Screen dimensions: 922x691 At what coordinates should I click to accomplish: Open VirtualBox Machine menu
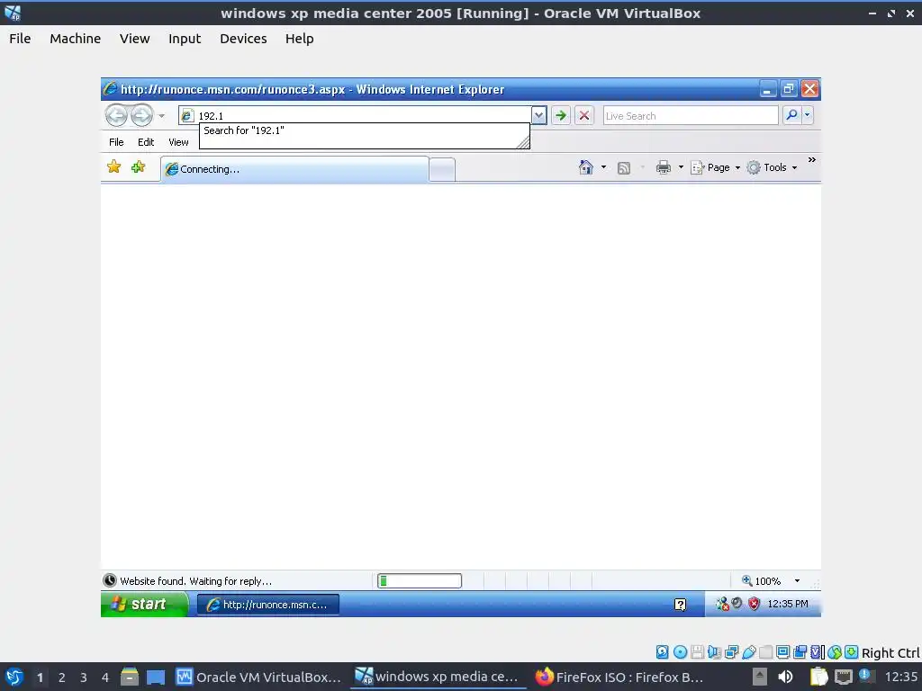click(76, 39)
